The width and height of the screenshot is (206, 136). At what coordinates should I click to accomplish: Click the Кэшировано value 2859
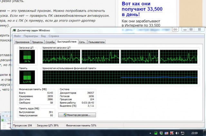pyautogui.click(x=50, y=96)
